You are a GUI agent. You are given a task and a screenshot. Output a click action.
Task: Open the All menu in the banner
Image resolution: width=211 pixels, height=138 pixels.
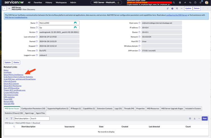point(29,3)
